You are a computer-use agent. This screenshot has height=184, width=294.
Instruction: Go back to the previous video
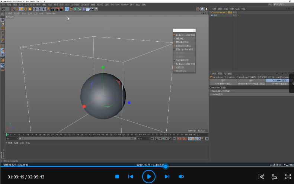tap(131, 177)
